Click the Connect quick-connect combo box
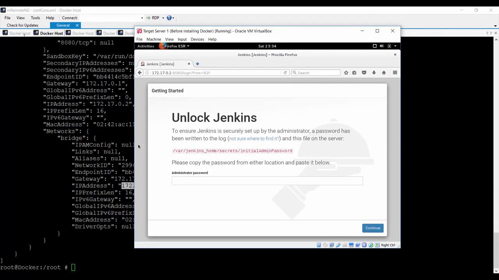The height and width of the screenshot is (280, 499). point(111,18)
